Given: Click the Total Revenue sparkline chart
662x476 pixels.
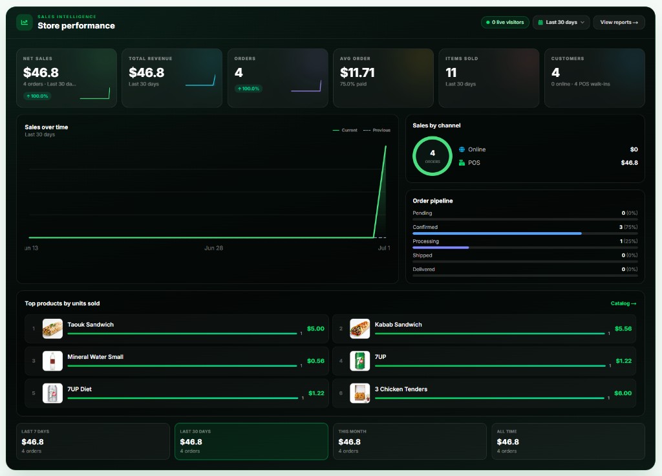Looking at the screenshot, I should [200, 80].
